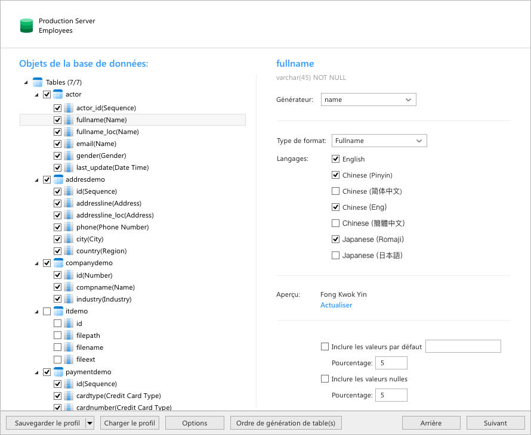Image resolution: width=531 pixels, height=435 pixels.
Task: Click the country(Region) column icon
Action: 69,251
